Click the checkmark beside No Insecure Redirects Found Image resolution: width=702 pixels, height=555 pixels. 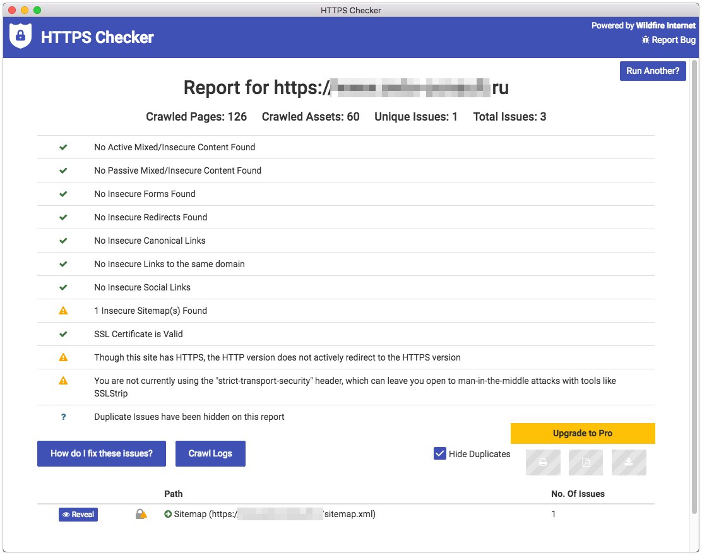pos(64,217)
